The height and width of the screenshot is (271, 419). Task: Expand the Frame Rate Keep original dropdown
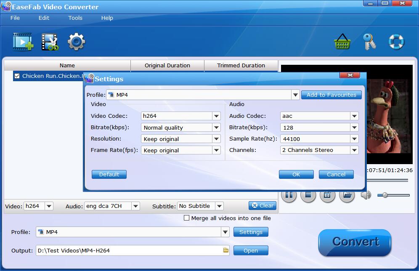click(217, 150)
